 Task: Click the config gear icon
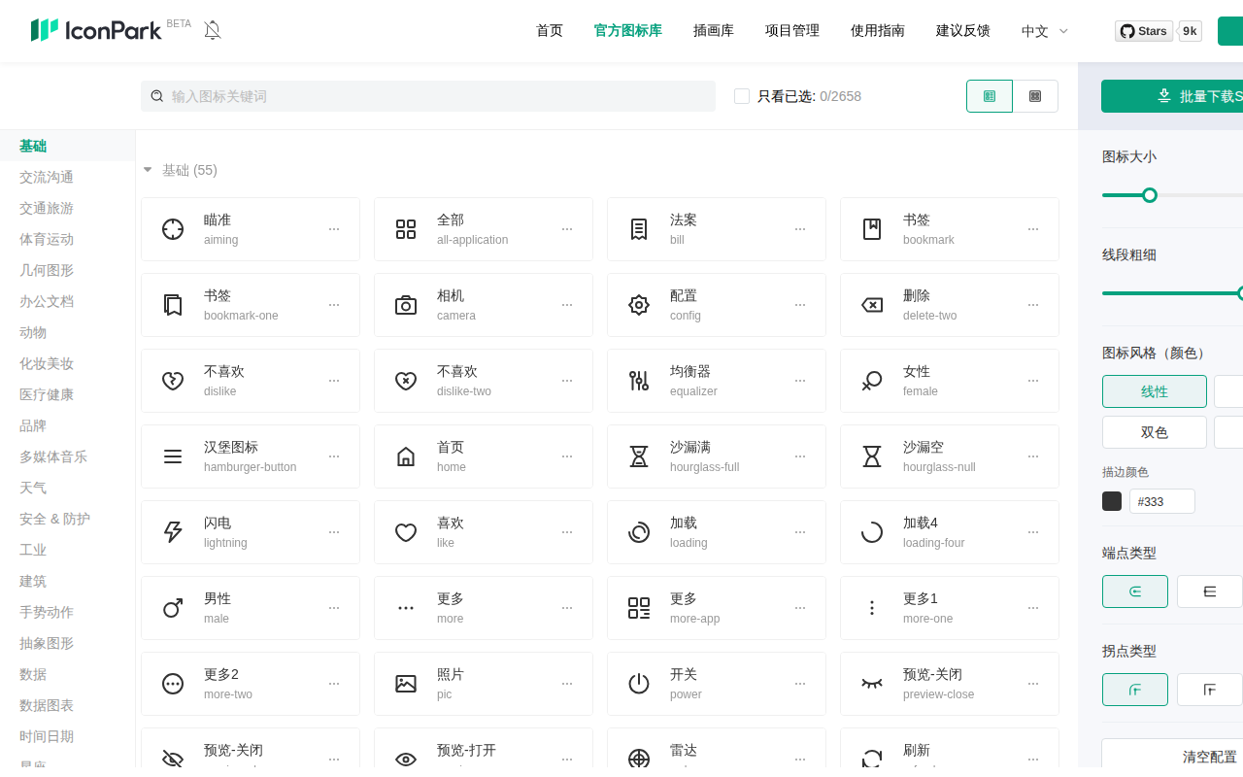[639, 305]
